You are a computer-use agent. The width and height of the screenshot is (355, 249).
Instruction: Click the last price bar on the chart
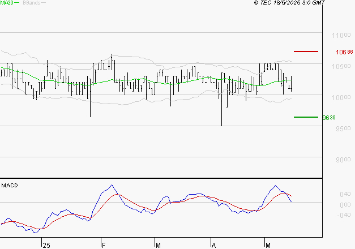[291, 84]
